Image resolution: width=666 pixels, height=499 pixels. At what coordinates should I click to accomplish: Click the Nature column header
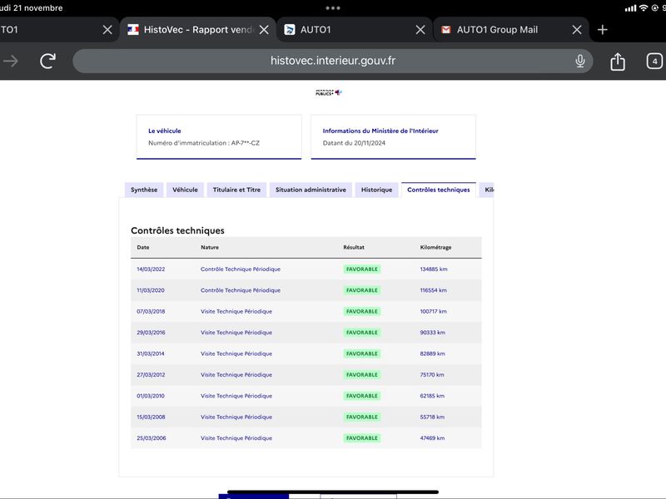(210, 247)
